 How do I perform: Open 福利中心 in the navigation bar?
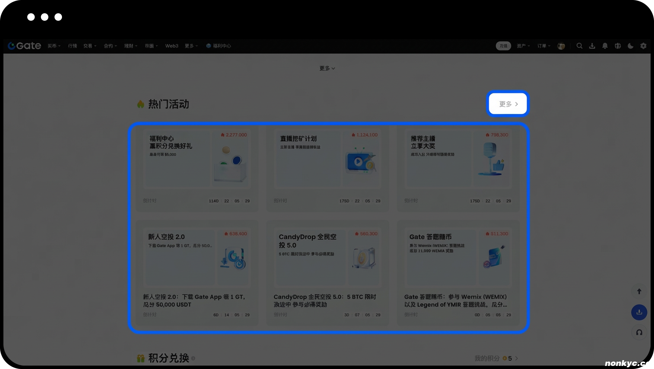pyautogui.click(x=218, y=46)
